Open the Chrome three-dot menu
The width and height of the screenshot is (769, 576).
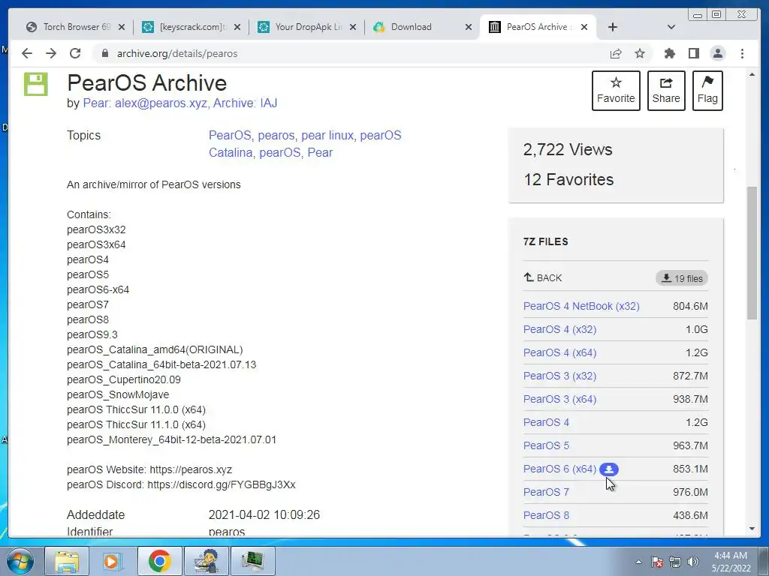tap(742, 53)
